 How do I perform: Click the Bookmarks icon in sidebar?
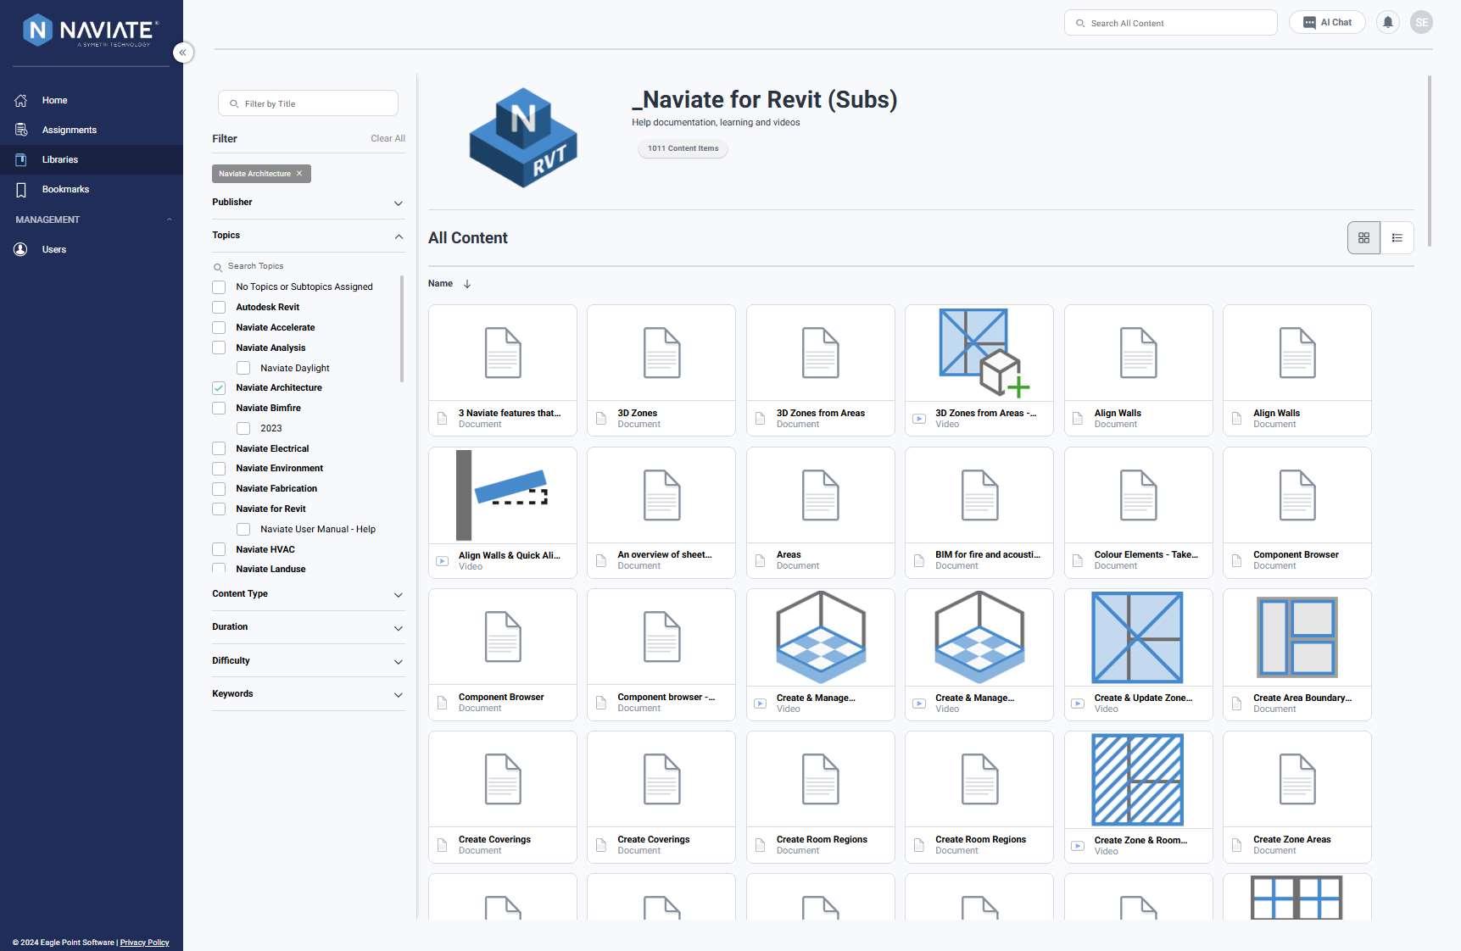[21, 190]
